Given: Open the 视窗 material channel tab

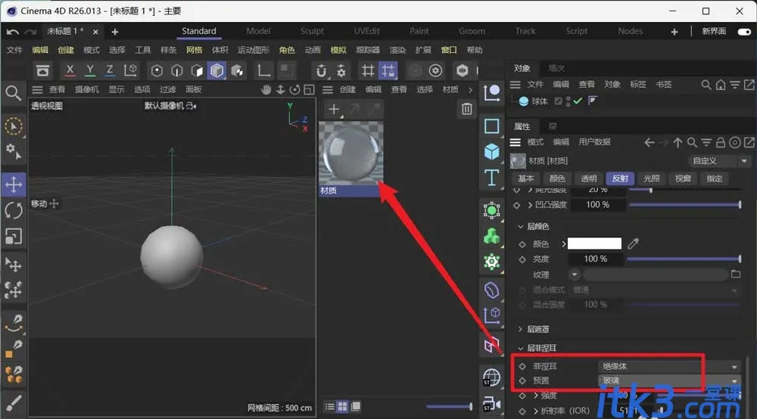Looking at the screenshot, I should pos(683,178).
